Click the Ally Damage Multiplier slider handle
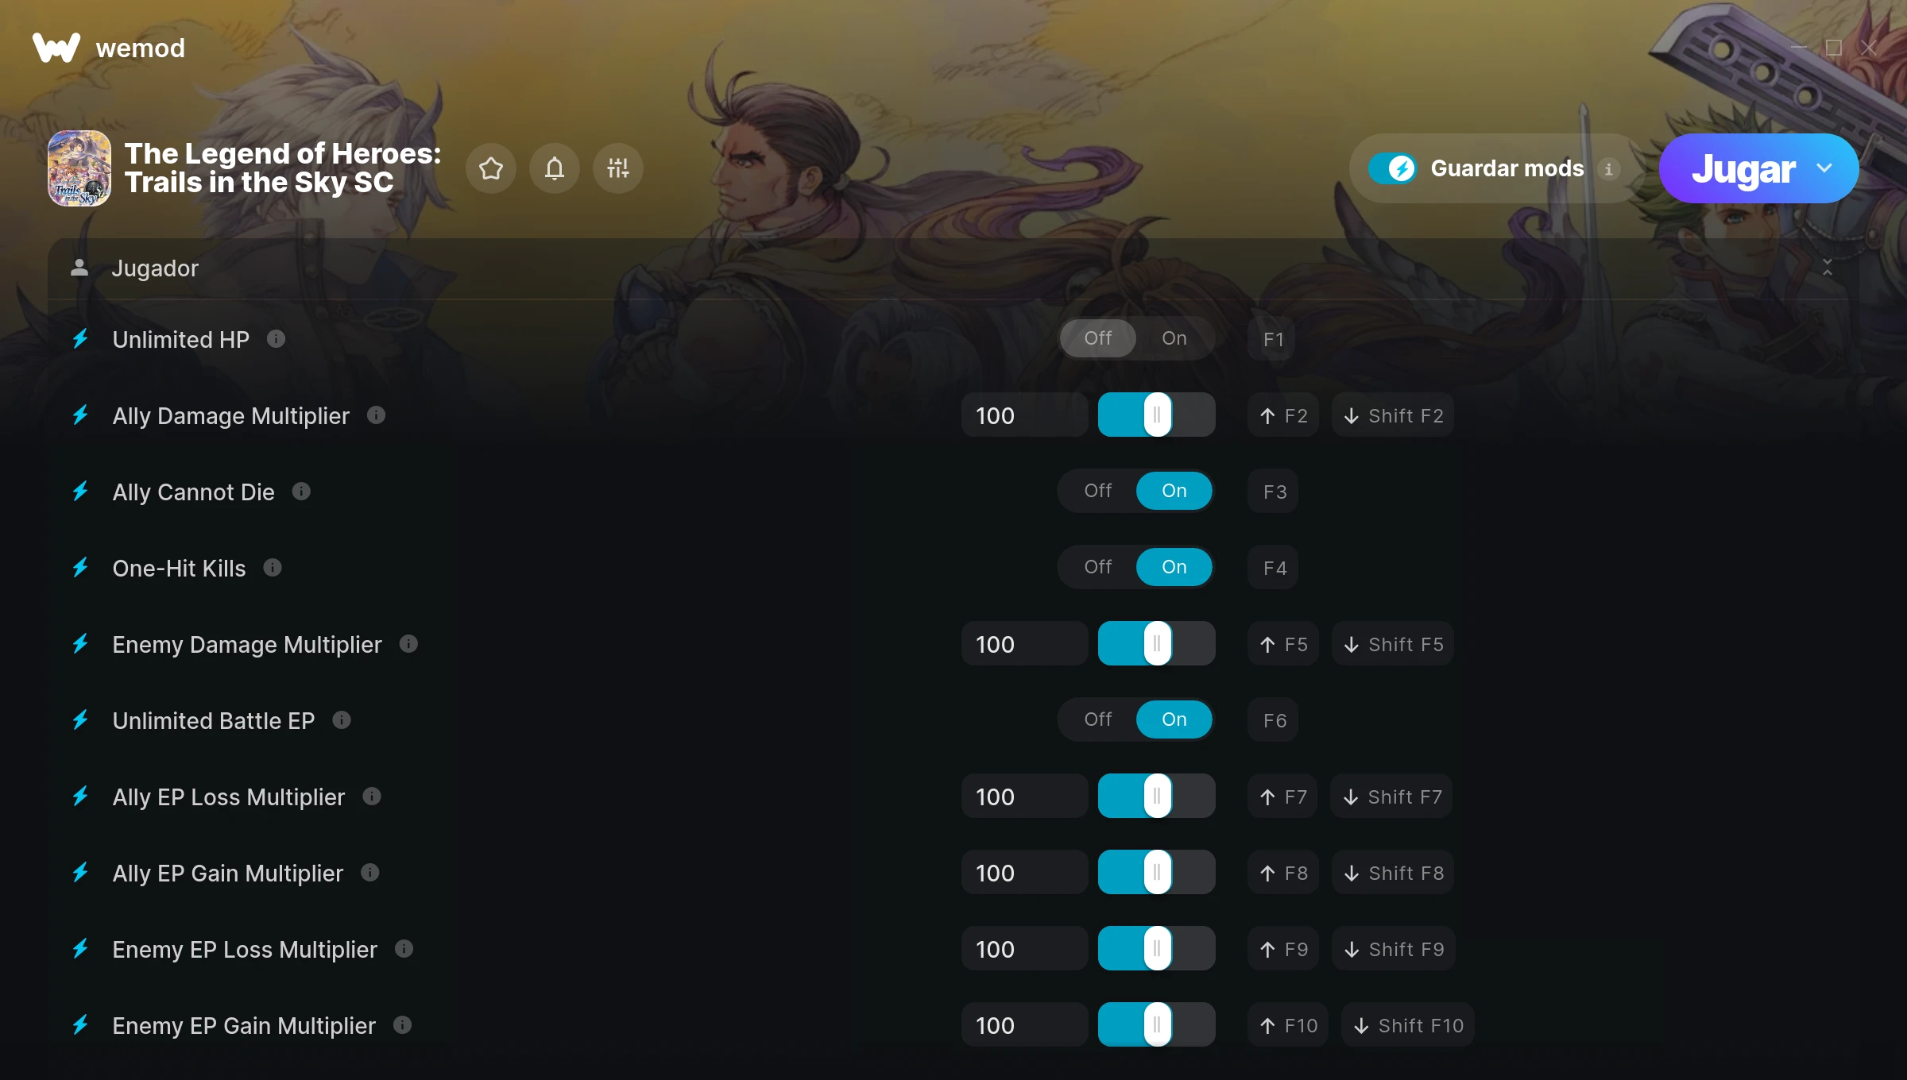1907x1080 pixels. pyautogui.click(x=1158, y=415)
